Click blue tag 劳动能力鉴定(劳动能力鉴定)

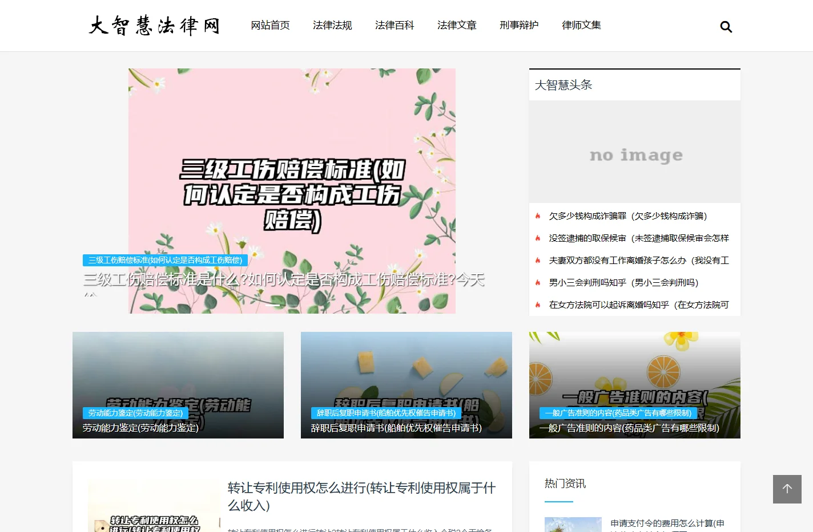point(135,413)
